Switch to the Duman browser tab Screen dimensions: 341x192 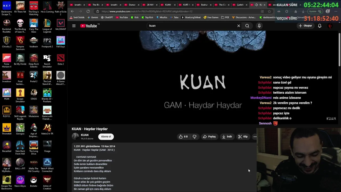(x=132, y=5)
